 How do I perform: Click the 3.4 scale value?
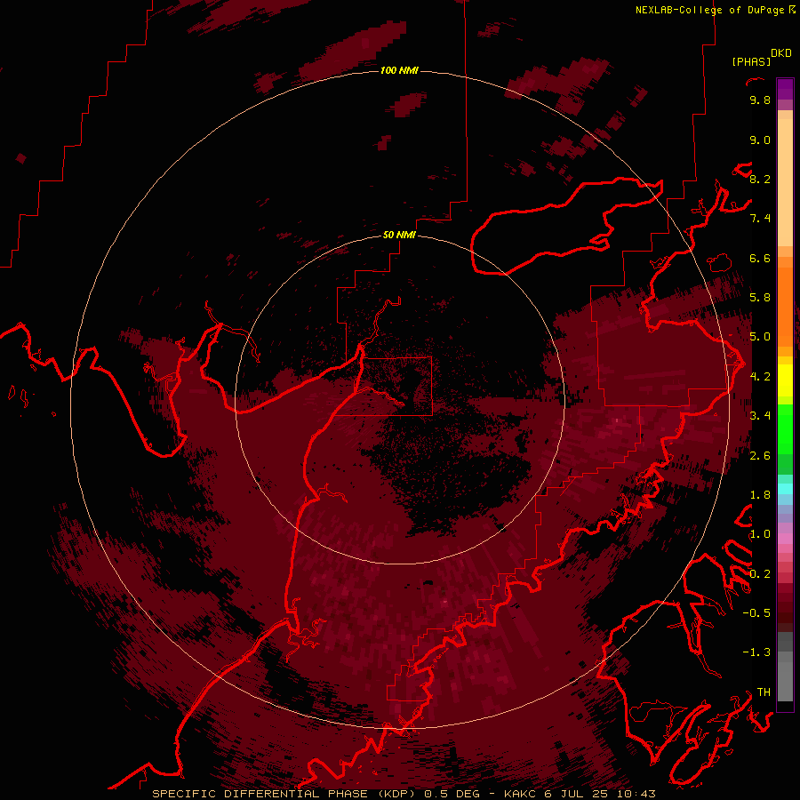pyautogui.click(x=760, y=416)
